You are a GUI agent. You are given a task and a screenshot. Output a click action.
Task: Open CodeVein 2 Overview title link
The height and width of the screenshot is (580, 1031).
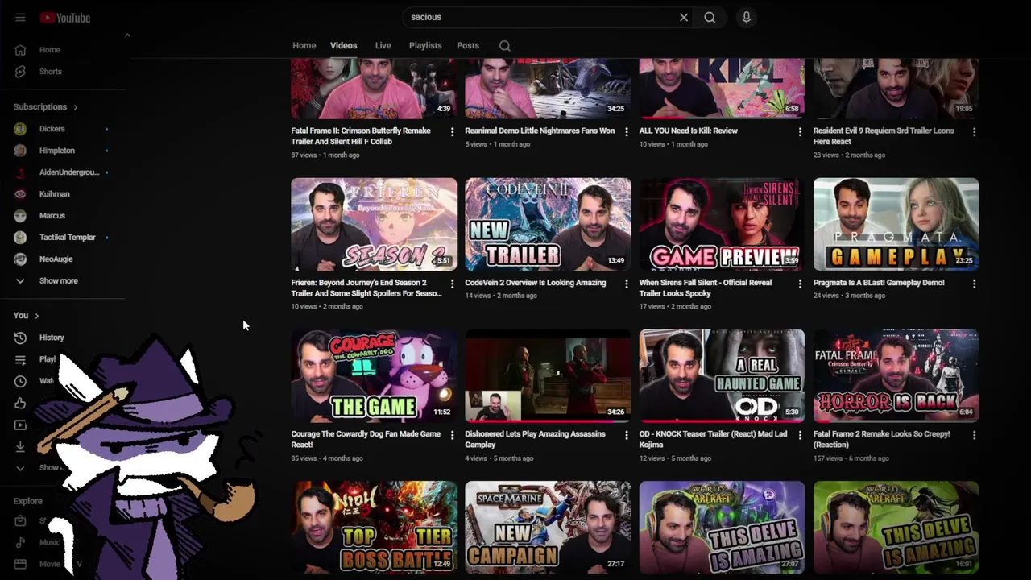tap(536, 283)
